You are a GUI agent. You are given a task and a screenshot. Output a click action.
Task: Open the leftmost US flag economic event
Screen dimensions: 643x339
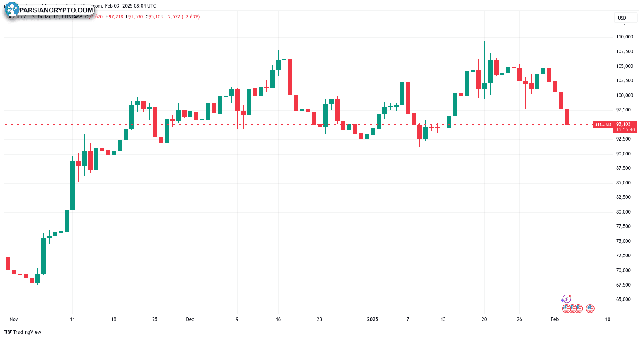pos(566,308)
